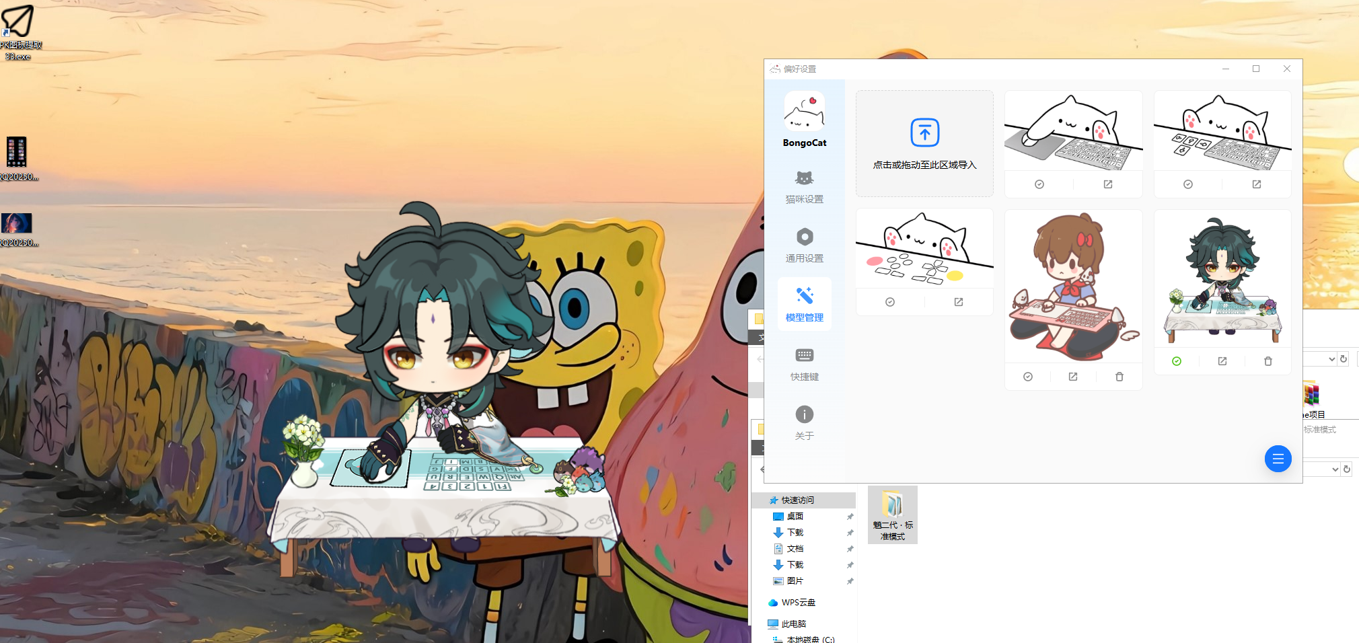Select the 模型管理 sidebar tab
The image size is (1359, 643).
tap(804, 304)
